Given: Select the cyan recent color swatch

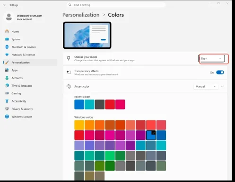Looking at the screenshot, I should click(x=89, y=104).
